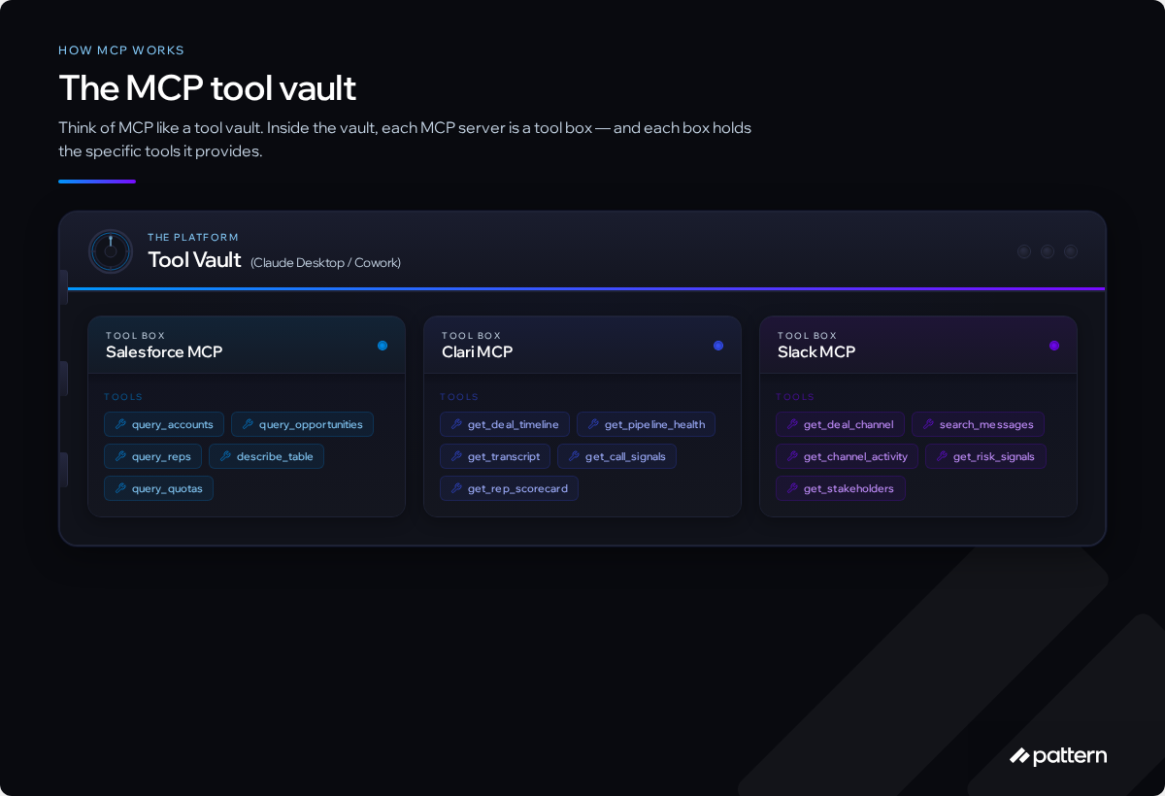Viewport: 1165px width, 796px height.
Task: Select the get_channel_activity tool label
Action: [x=855, y=456]
